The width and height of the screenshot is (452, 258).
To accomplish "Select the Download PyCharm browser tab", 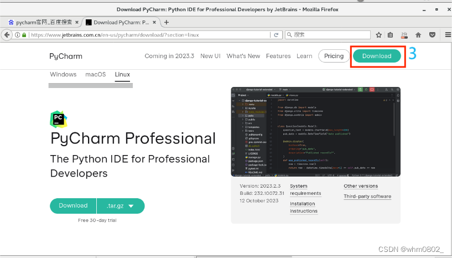I will 121,22.
